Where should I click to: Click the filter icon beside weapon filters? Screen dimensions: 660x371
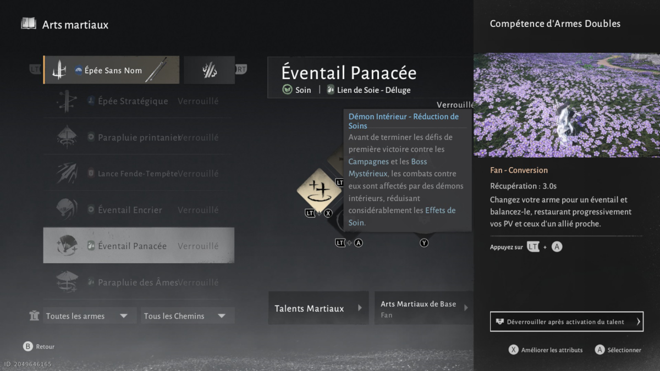(x=34, y=315)
